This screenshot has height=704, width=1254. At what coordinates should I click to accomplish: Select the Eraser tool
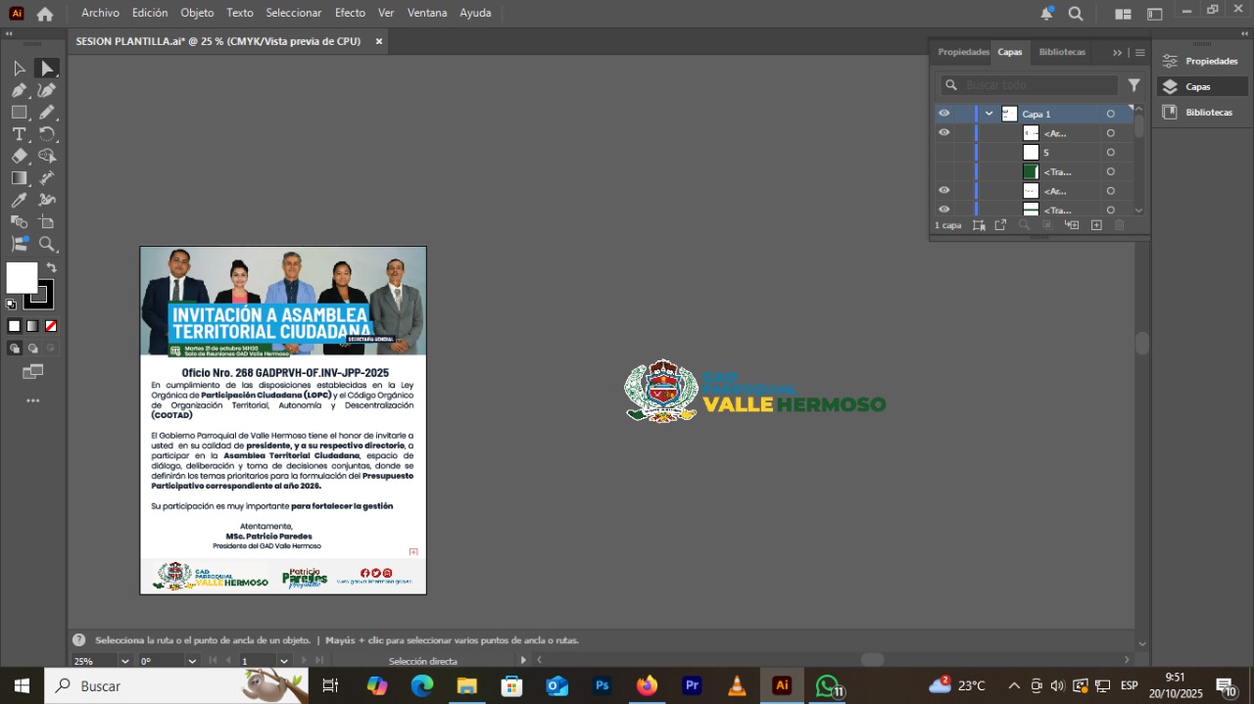[x=19, y=156]
